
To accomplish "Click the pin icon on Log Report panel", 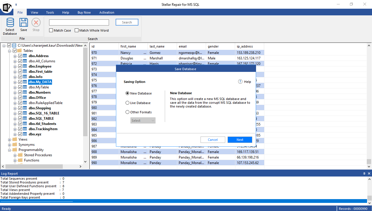I will (x=364, y=173).
